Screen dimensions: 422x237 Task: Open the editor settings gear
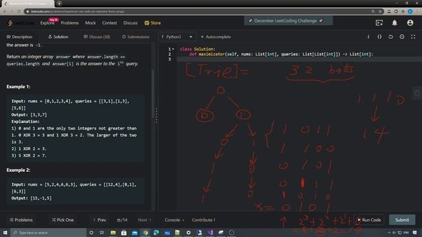(x=402, y=37)
